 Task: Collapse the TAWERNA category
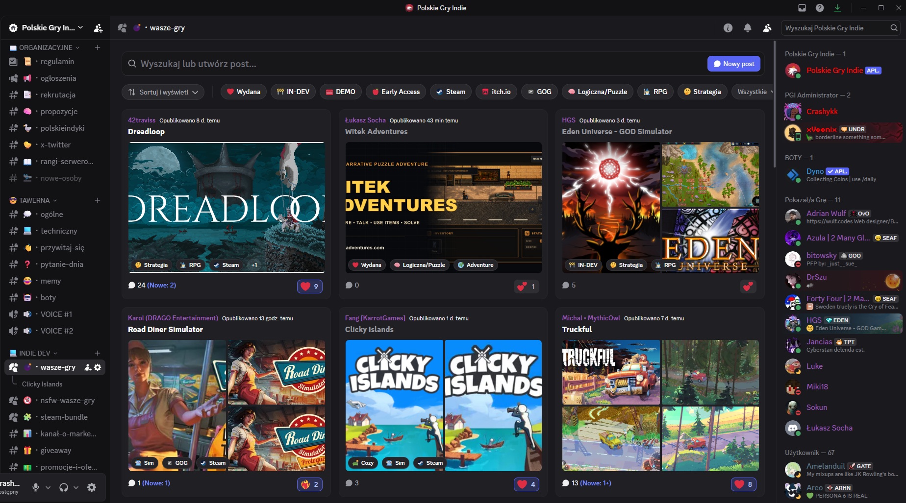(x=33, y=200)
